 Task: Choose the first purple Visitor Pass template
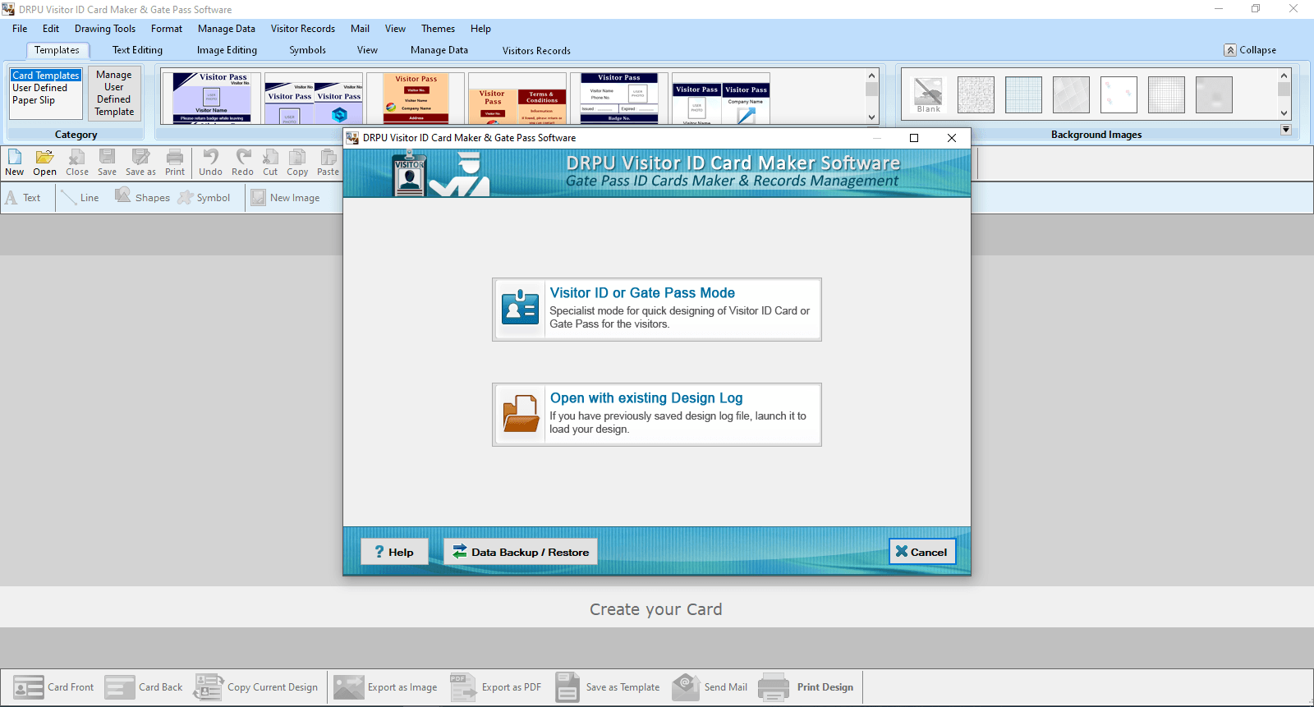tap(212, 99)
